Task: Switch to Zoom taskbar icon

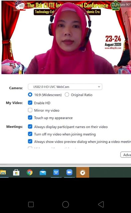Action: pyautogui.click(x=69, y=172)
